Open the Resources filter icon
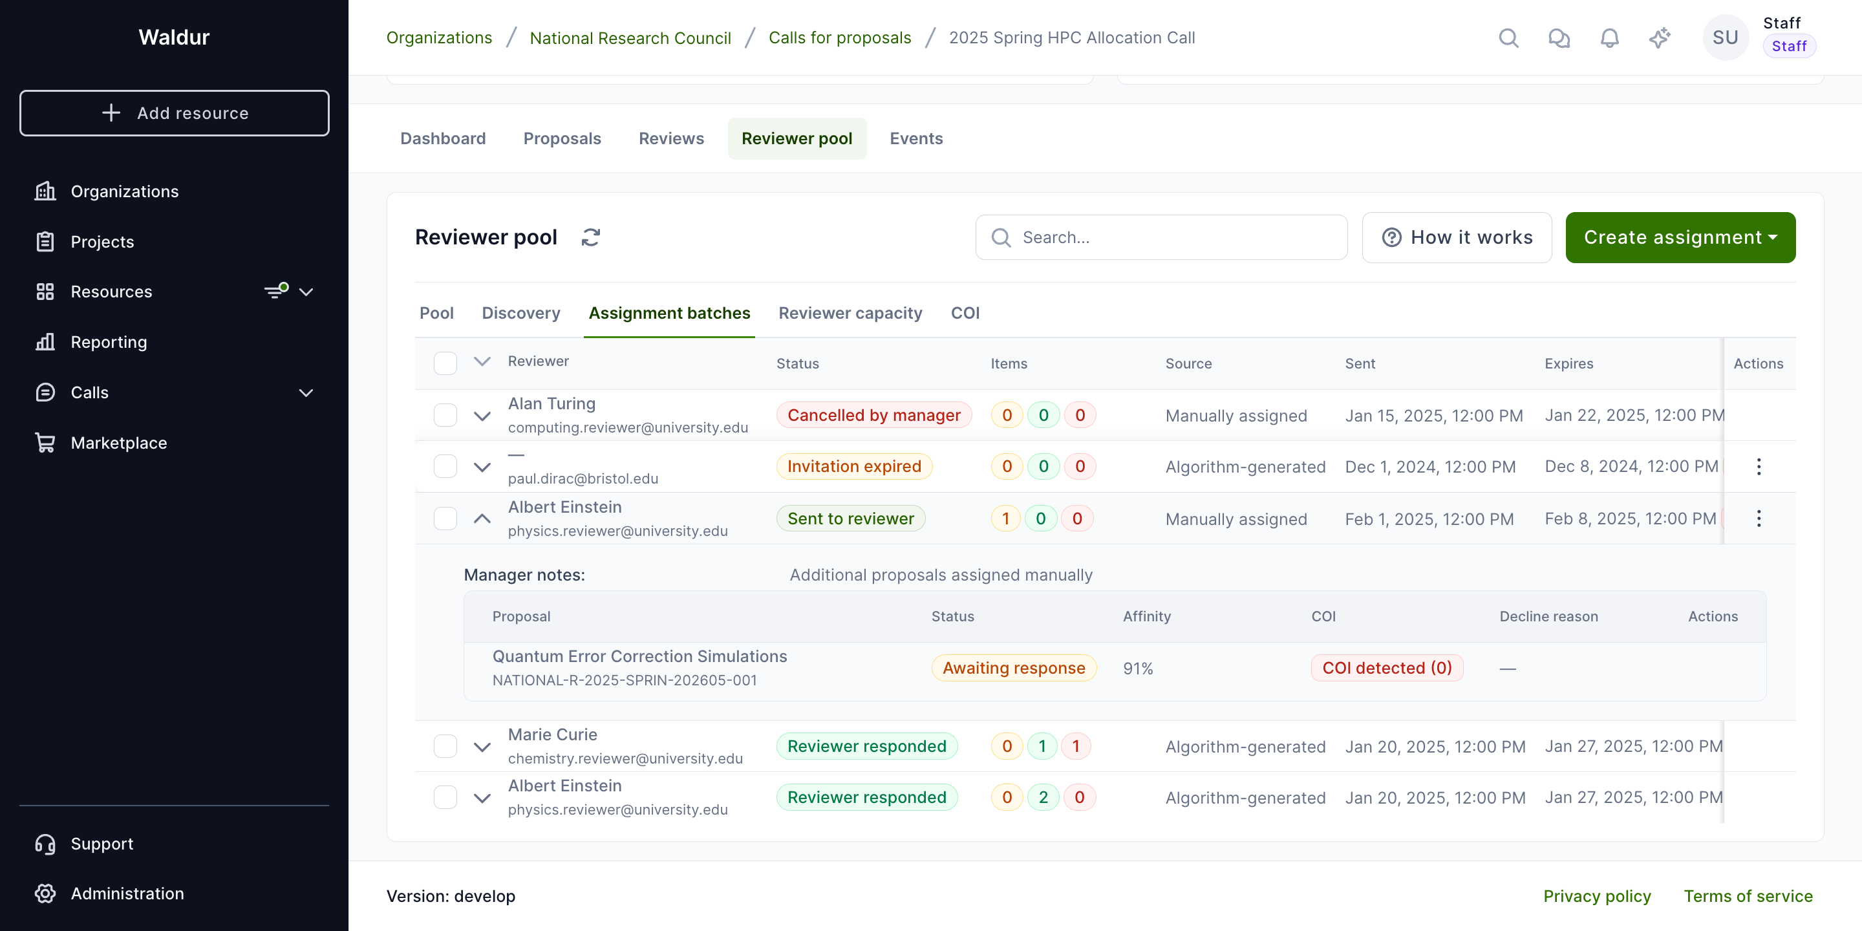 point(275,290)
